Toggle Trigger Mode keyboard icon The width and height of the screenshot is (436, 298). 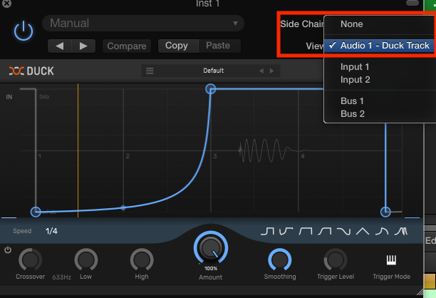[x=391, y=260]
